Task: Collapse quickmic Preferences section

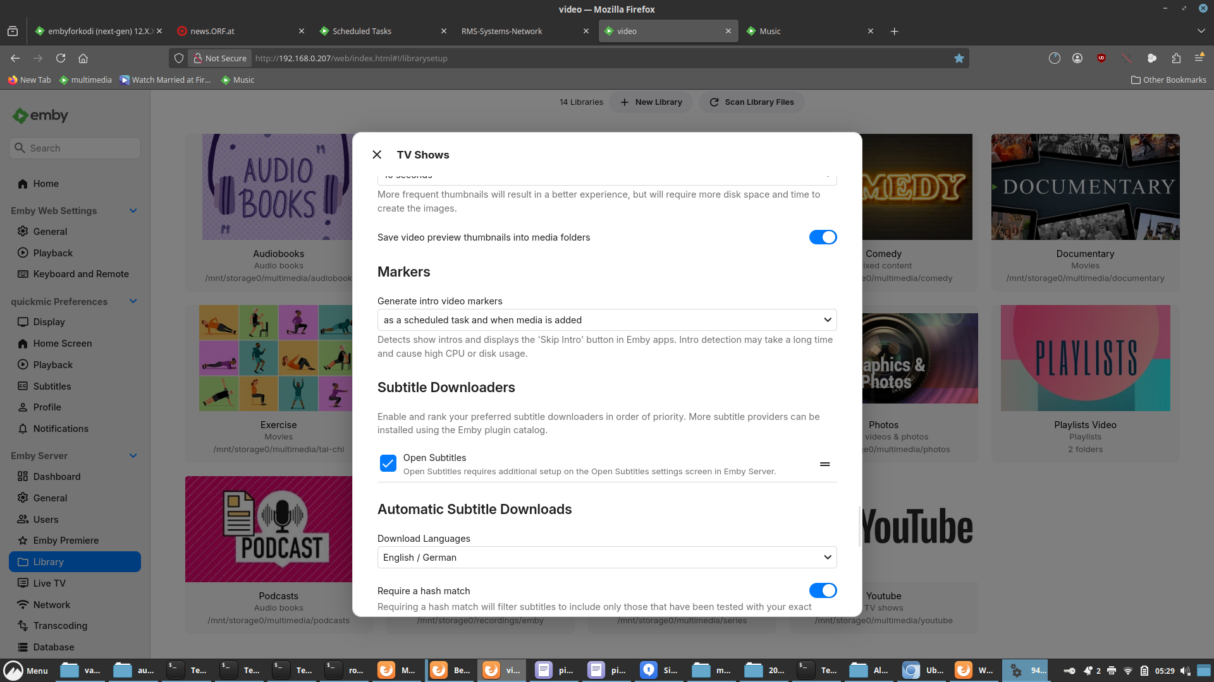Action: tap(133, 301)
